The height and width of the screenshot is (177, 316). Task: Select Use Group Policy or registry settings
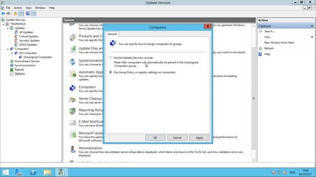pos(111,72)
